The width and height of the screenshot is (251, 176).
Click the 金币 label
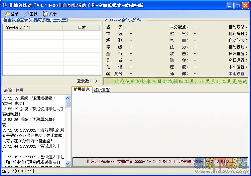(115, 53)
